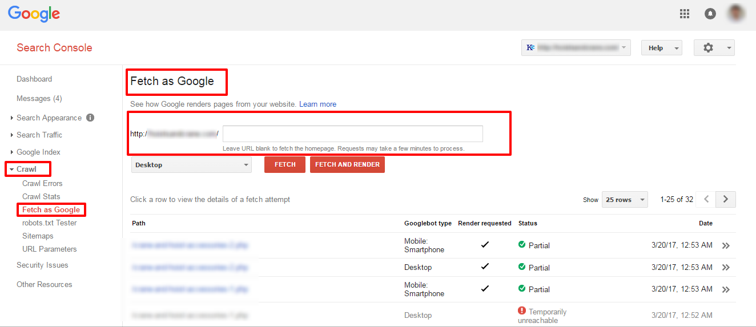Open the 25 rows dropdown
This screenshot has height=327, width=756.
tap(625, 199)
